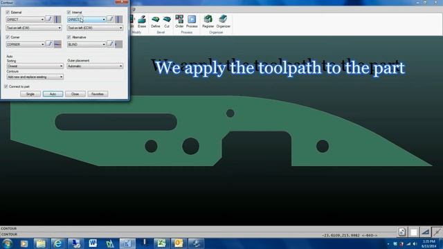Click the Favorites button
This screenshot has height=249, width=443.
pyautogui.click(x=98, y=94)
